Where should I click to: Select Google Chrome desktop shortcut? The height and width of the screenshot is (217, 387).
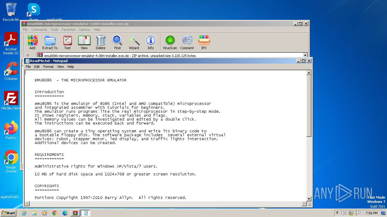[11, 161]
